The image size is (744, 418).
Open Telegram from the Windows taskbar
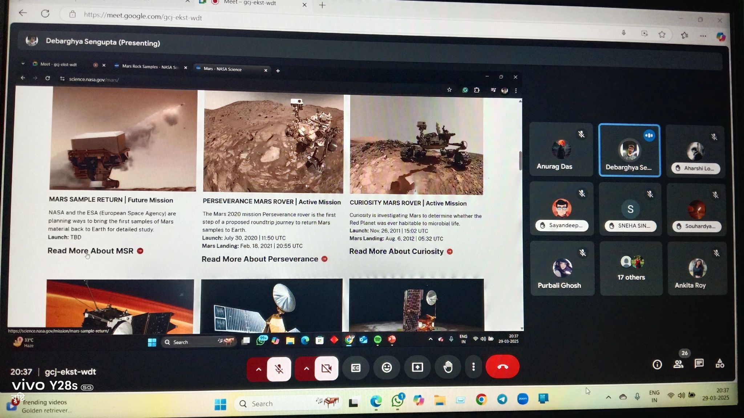502,399
